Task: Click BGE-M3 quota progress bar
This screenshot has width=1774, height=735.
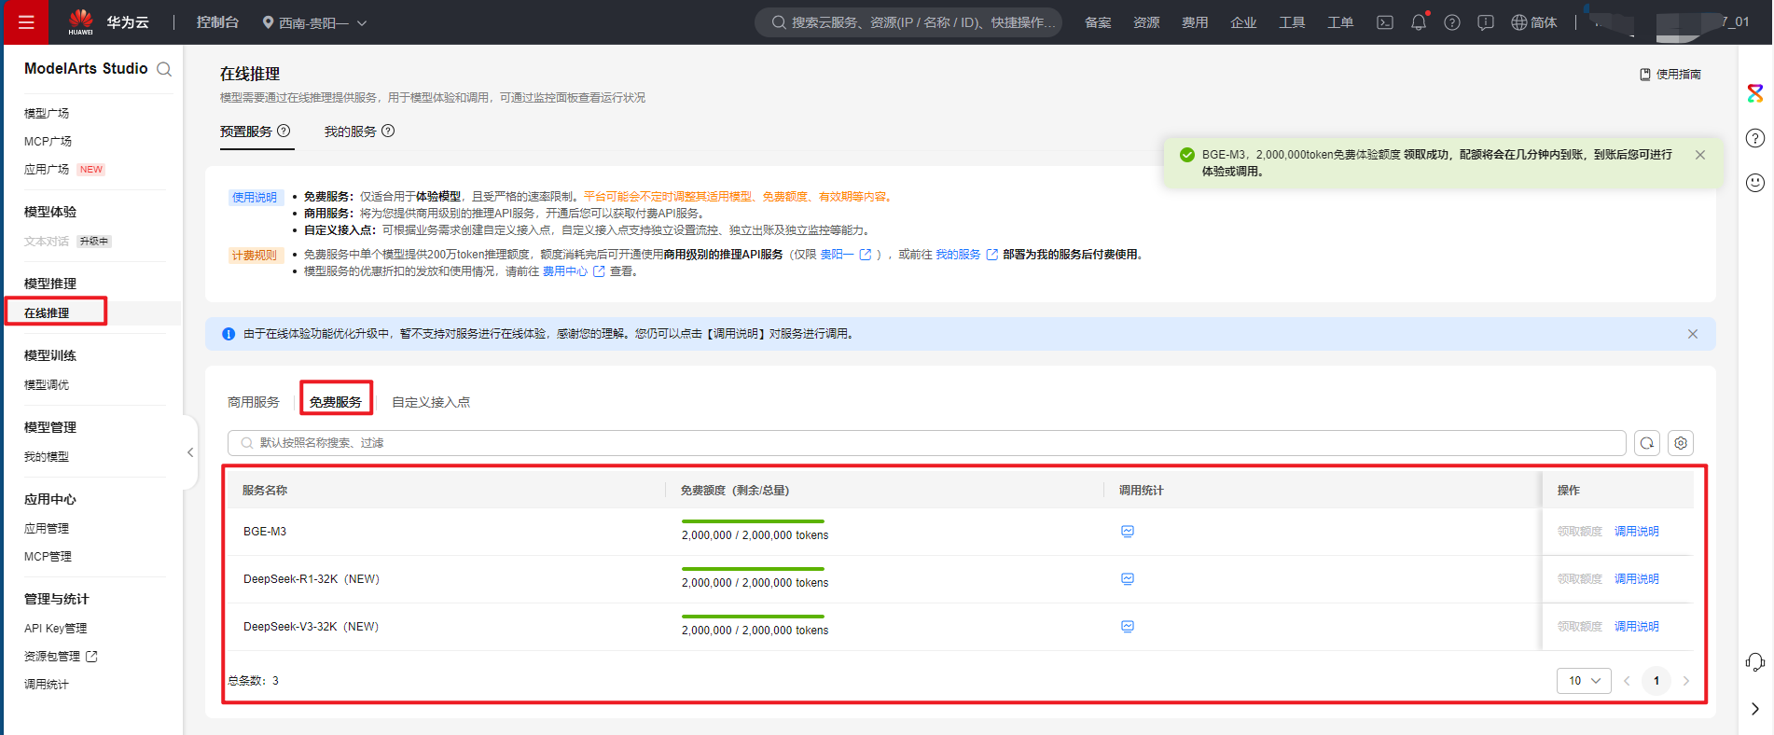Action: click(753, 521)
